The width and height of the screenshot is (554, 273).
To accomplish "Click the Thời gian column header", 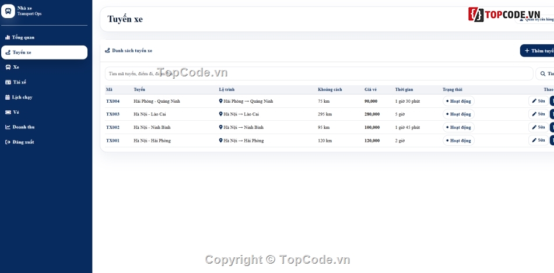I will pyautogui.click(x=404, y=89).
